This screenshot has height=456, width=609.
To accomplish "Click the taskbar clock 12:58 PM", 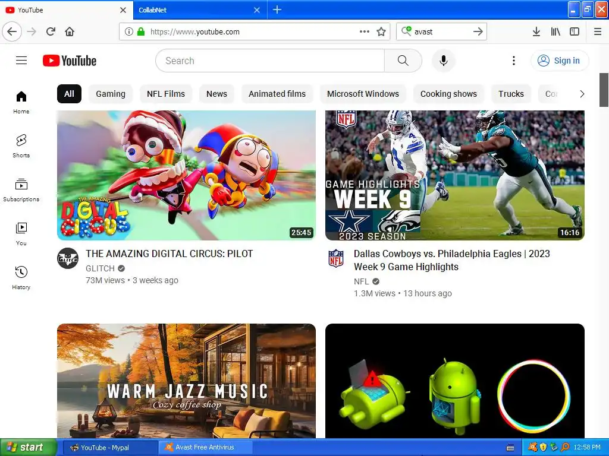I will point(587,447).
